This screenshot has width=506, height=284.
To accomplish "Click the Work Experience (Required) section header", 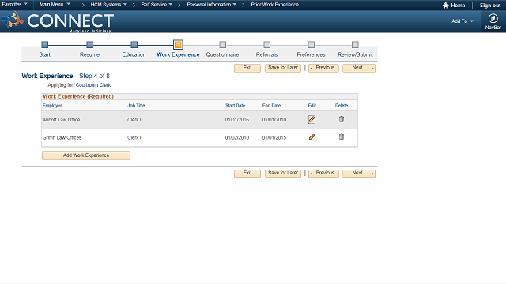I will (x=78, y=96).
